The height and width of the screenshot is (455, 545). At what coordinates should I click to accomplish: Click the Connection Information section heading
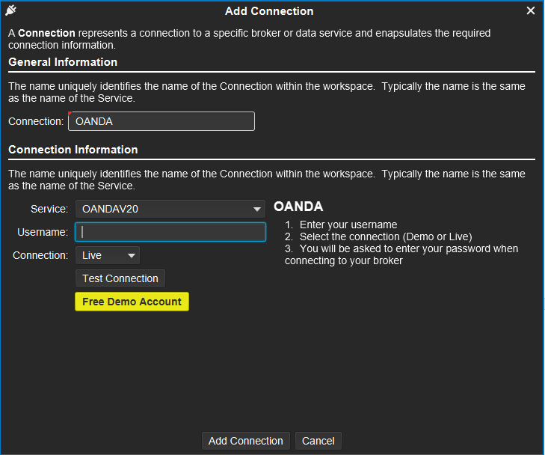point(73,150)
